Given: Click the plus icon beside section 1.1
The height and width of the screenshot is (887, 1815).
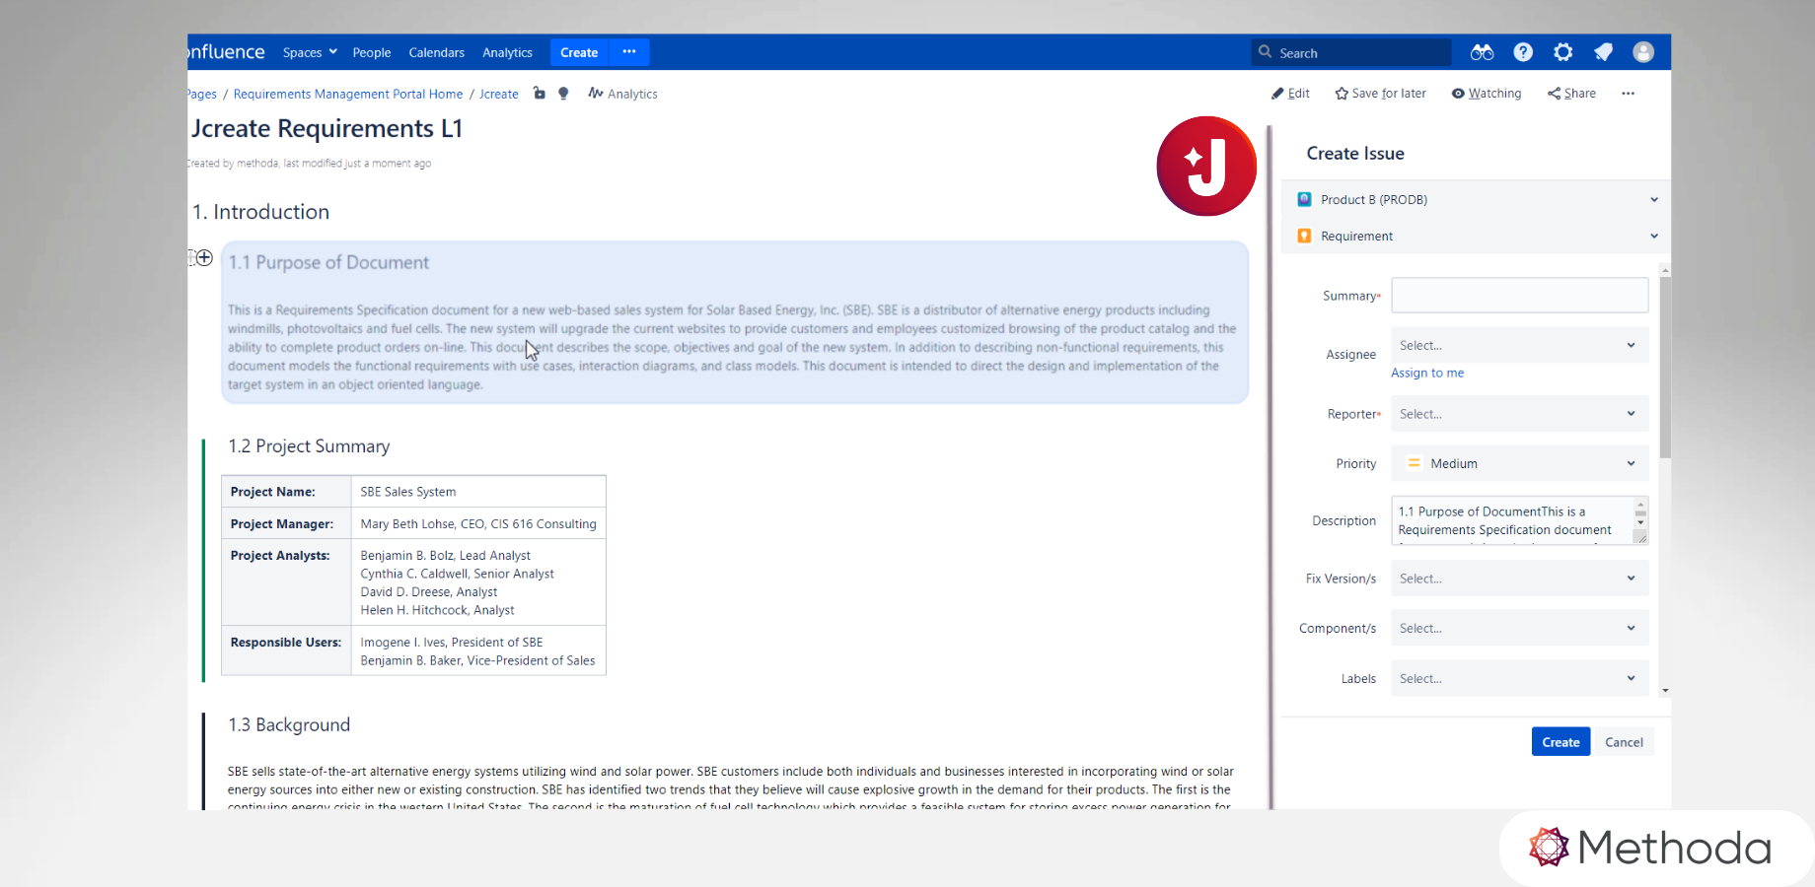Looking at the screenshot, I should pyautogui.click(x=204, y=257).
